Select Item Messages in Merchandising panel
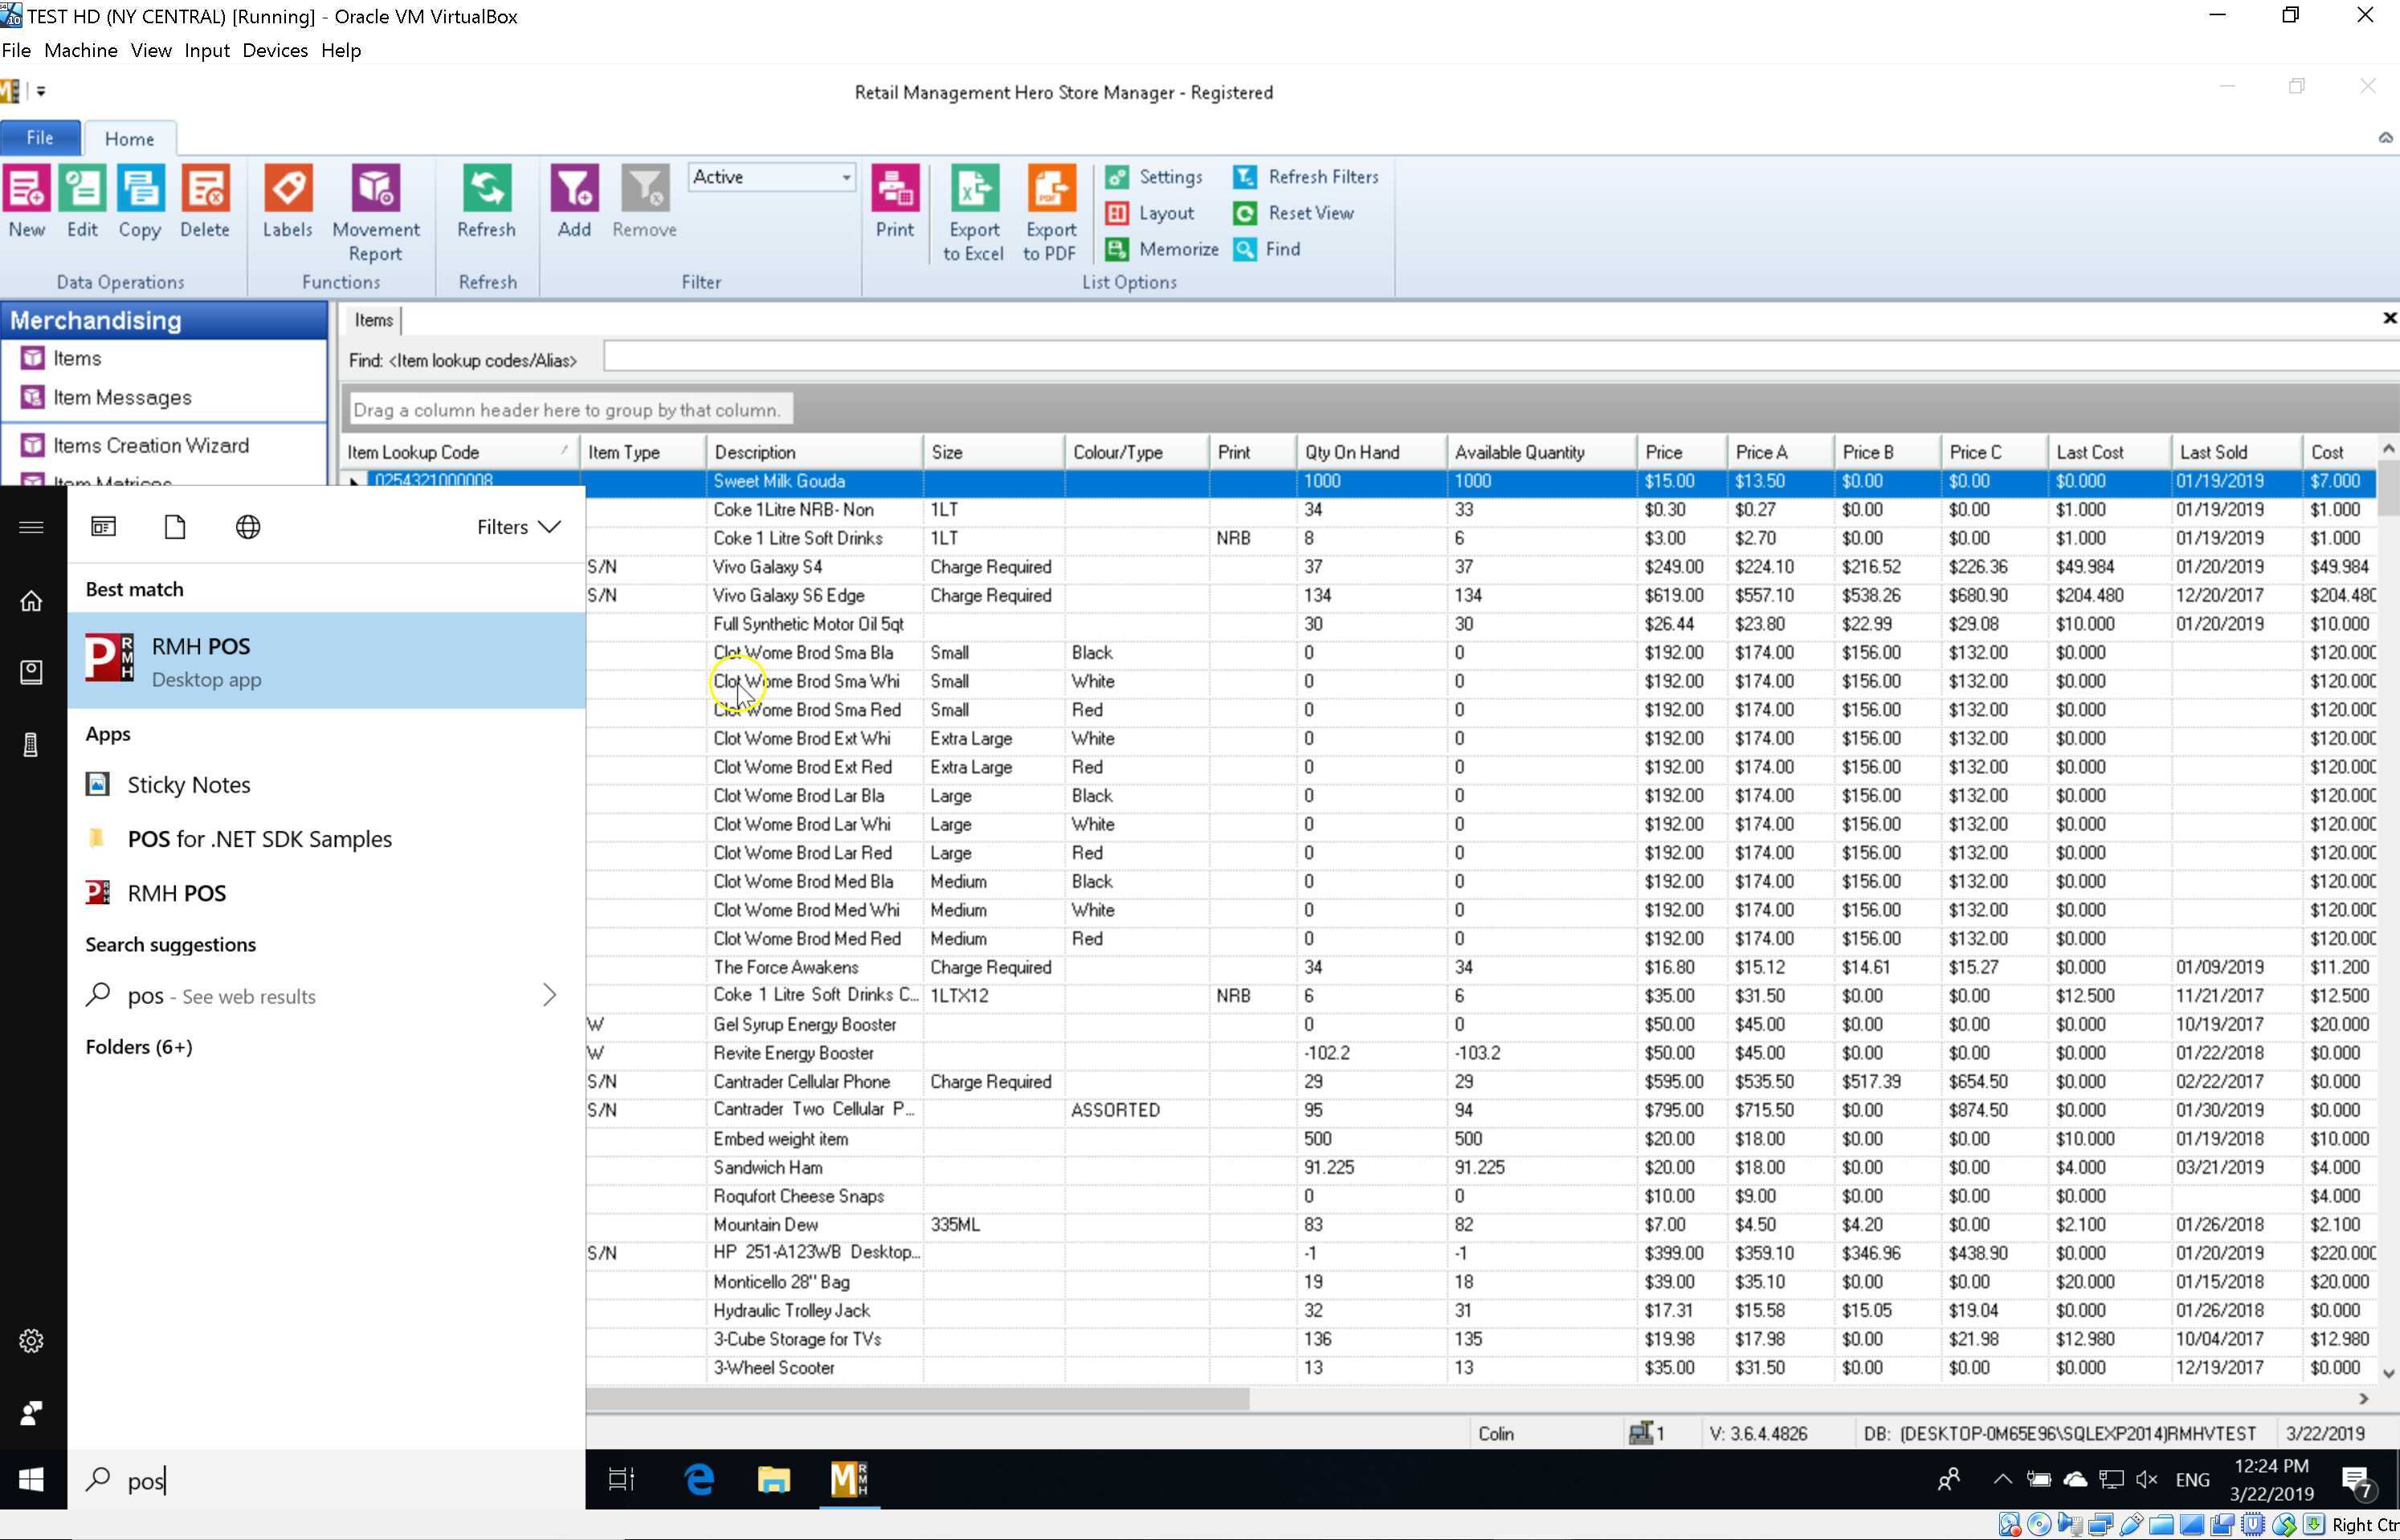Image resolution: width=2400 pixels, height=1540 pixels. (122, 398)
